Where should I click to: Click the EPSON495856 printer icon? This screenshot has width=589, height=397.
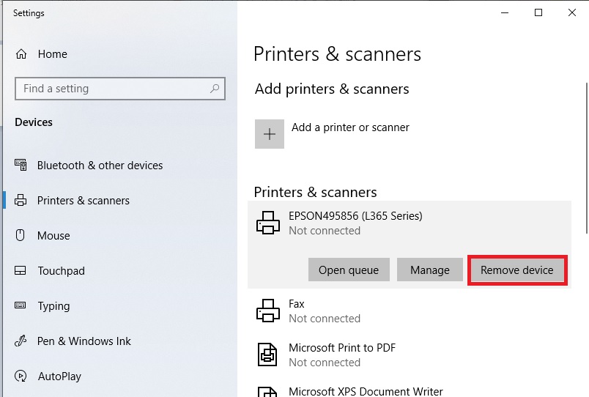click(x=268, y=223)
